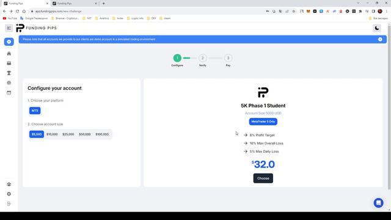This screenshot has width=391, height=220.
Task: Open the chat support bubble
Action: coord(378,203)
